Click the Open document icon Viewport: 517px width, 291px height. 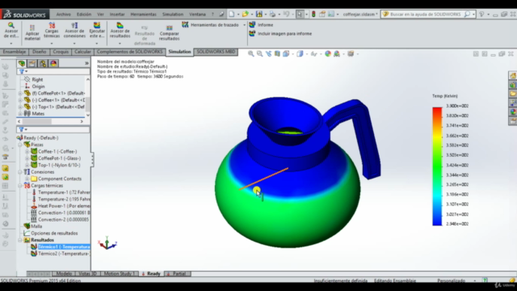tap(245, 15)
